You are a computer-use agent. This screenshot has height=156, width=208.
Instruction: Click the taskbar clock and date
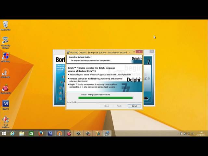tap(201, 134)
